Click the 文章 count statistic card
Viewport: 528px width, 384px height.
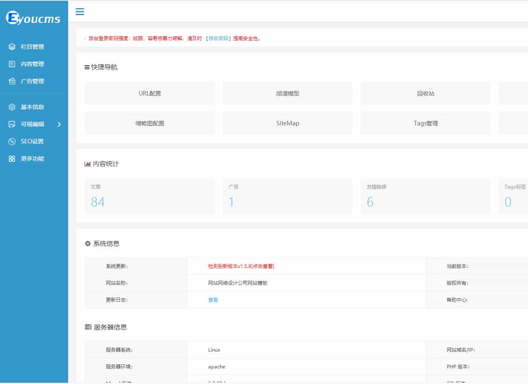pyautogui.click(x=150, y=197)
